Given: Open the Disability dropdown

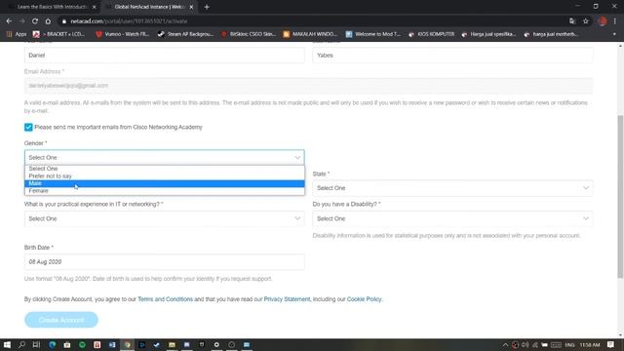Looking at the screenshot, I should coord(452,218).
